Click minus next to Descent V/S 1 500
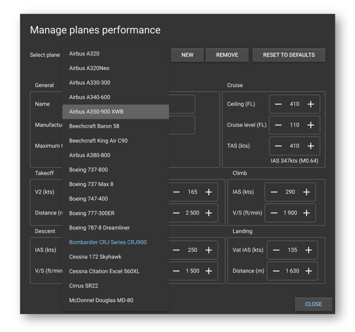The height and width of the screenshot is (332, 355). (176, 271)
